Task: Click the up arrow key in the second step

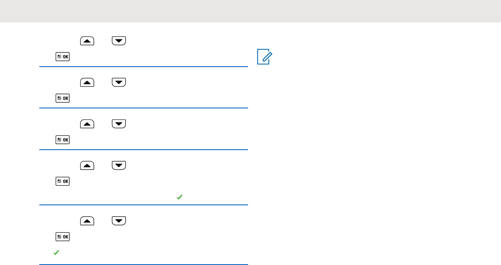Action: click(88, 82)
